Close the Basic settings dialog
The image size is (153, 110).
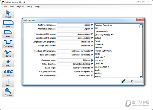tap(140, 20)
